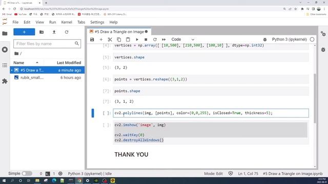This screenshot has height=184, width=328.
Task: Open the Settings menu
Action: pyautogui.click(x=97, y=22)
